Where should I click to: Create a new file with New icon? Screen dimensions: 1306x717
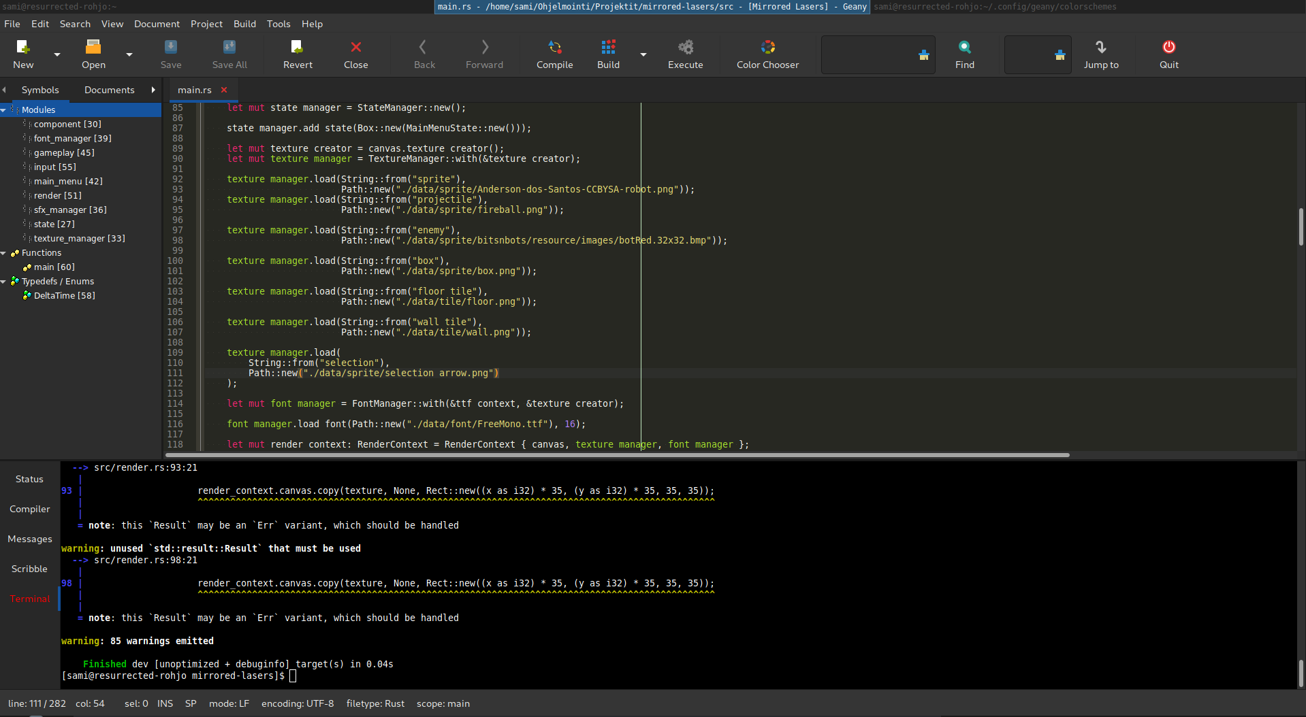coord(23,54)
